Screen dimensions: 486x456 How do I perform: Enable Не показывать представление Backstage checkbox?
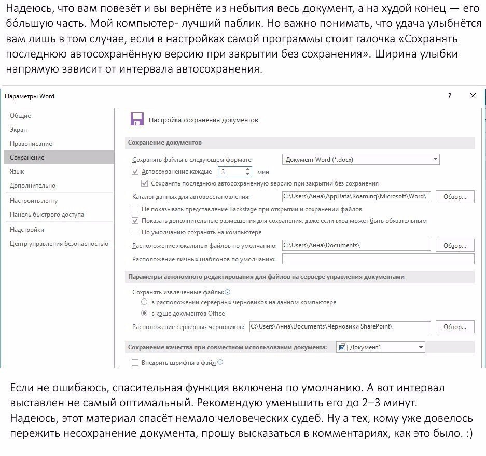coord(135,209)
